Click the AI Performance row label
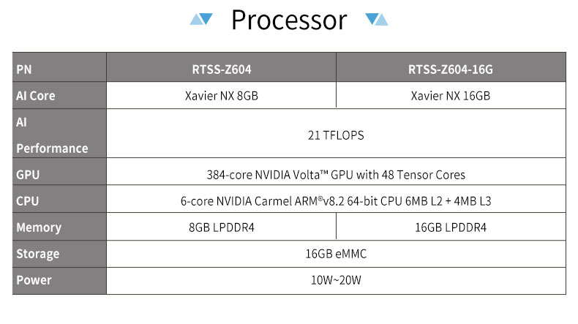 [51, 135]
